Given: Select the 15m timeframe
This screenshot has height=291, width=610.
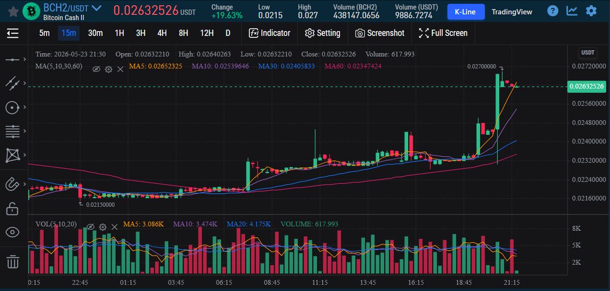Looking at the screenshot, I should [x=69, y=33].
